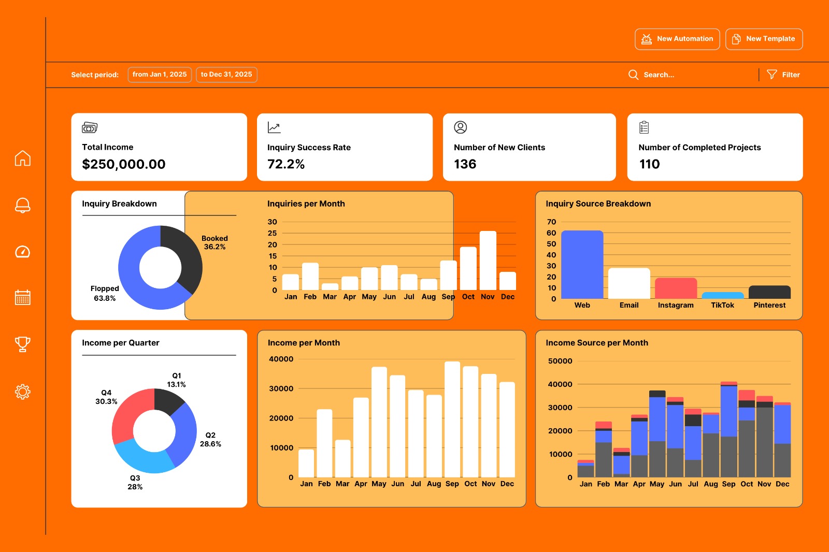Select the trophy achievements icon
The image size is (829, 552).
click(22, 344)
